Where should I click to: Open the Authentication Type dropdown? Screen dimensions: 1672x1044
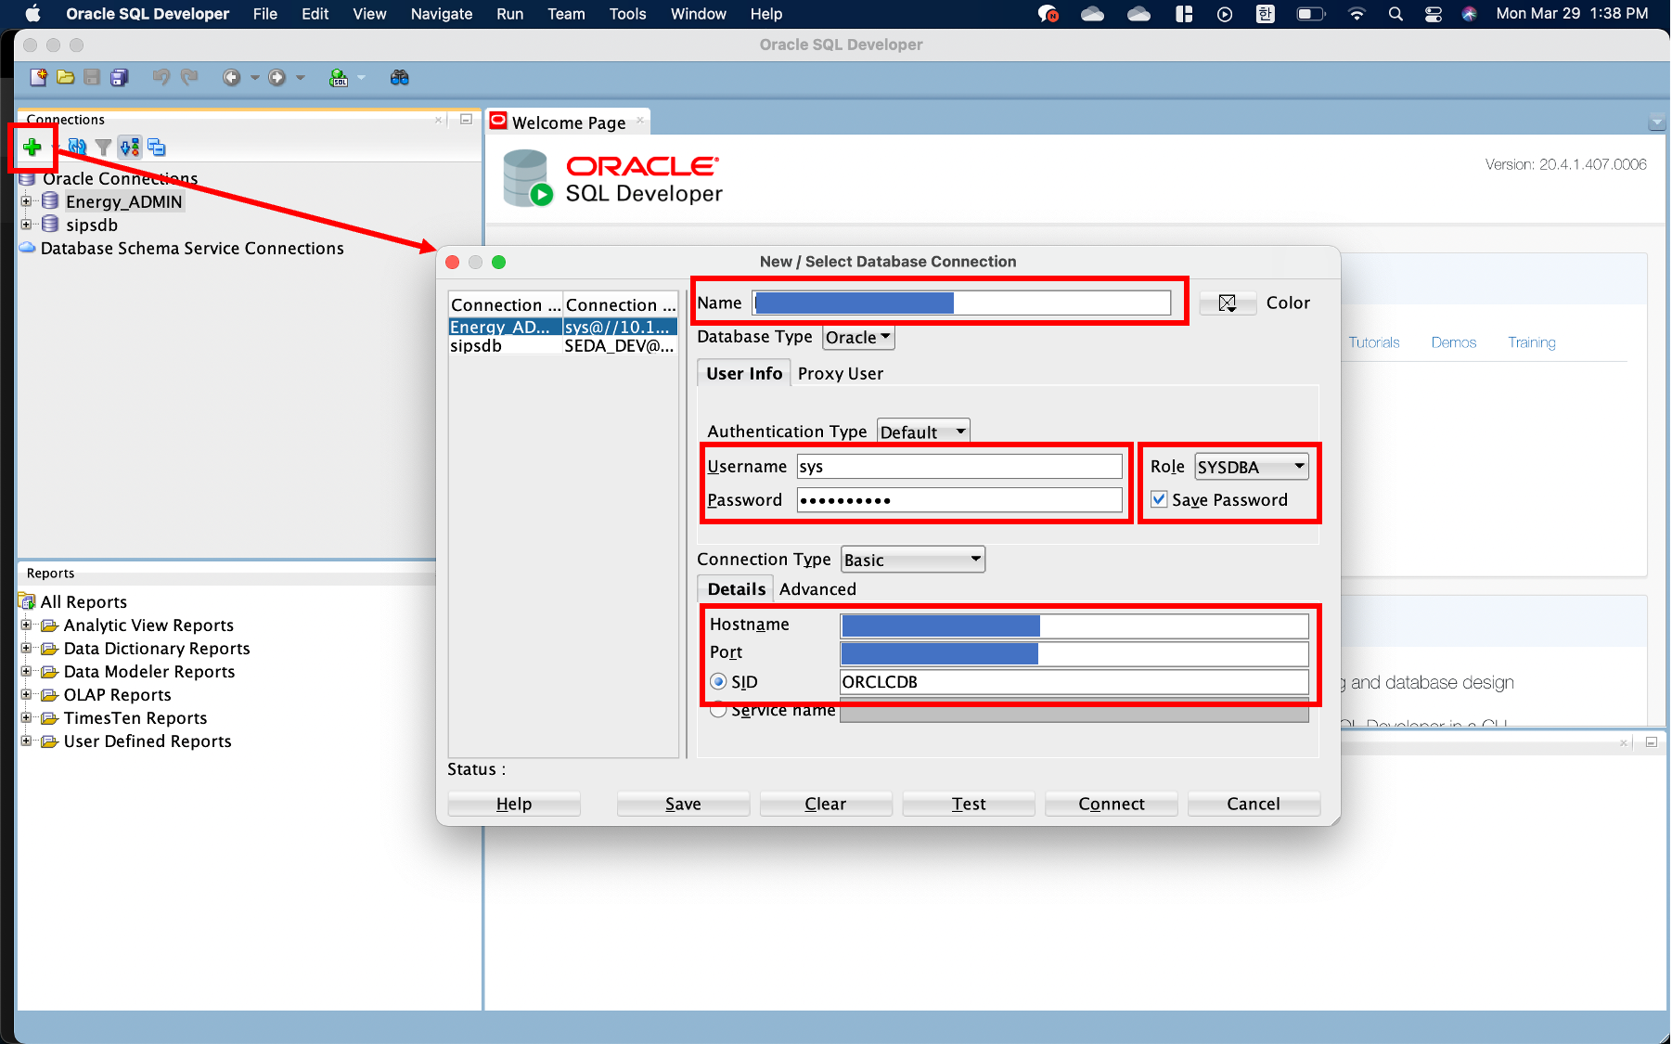coord(923,432)
